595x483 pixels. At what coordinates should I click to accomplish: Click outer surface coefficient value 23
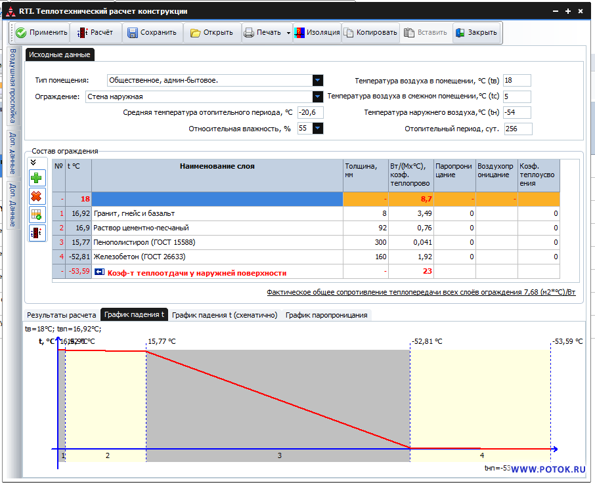411,271
